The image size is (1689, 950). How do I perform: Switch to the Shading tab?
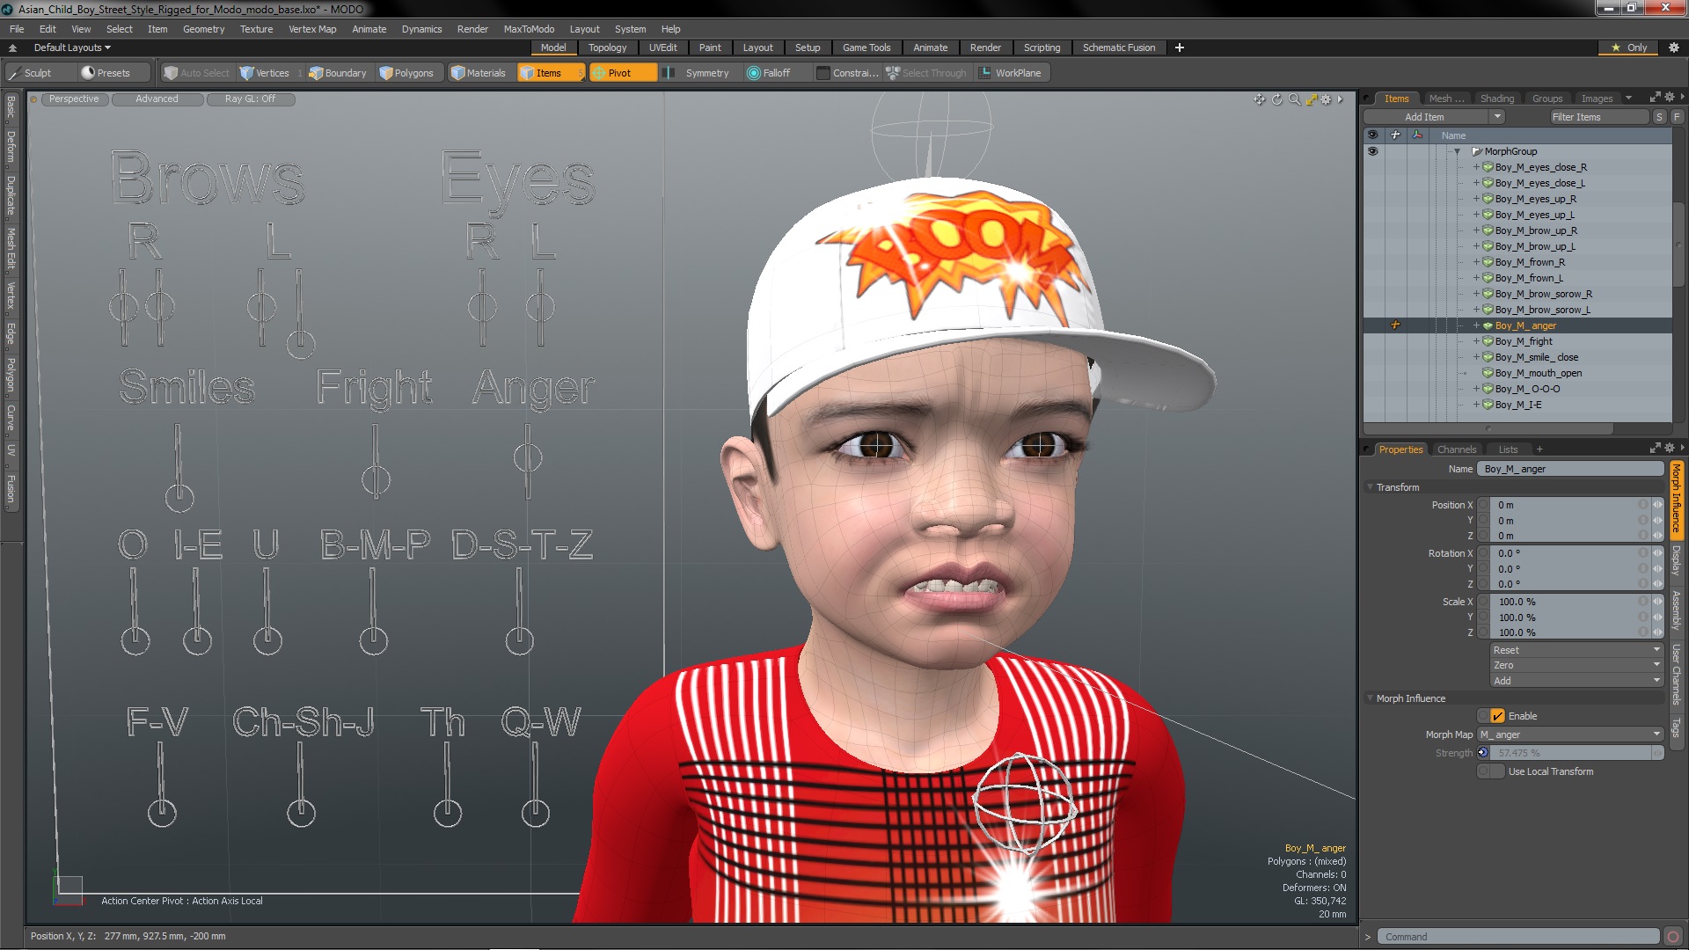(x=1496, y=99)
